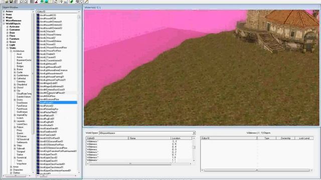This screenshot has height=180, width=321.
Task: Open the World Space dropdown
Action: click(194, 133)
